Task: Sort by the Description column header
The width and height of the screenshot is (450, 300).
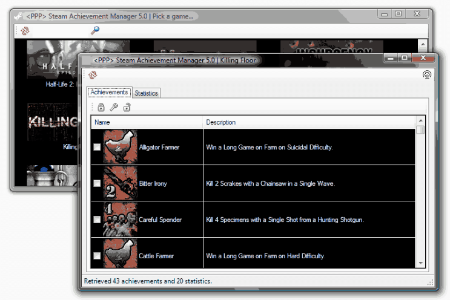Action: 309,122
